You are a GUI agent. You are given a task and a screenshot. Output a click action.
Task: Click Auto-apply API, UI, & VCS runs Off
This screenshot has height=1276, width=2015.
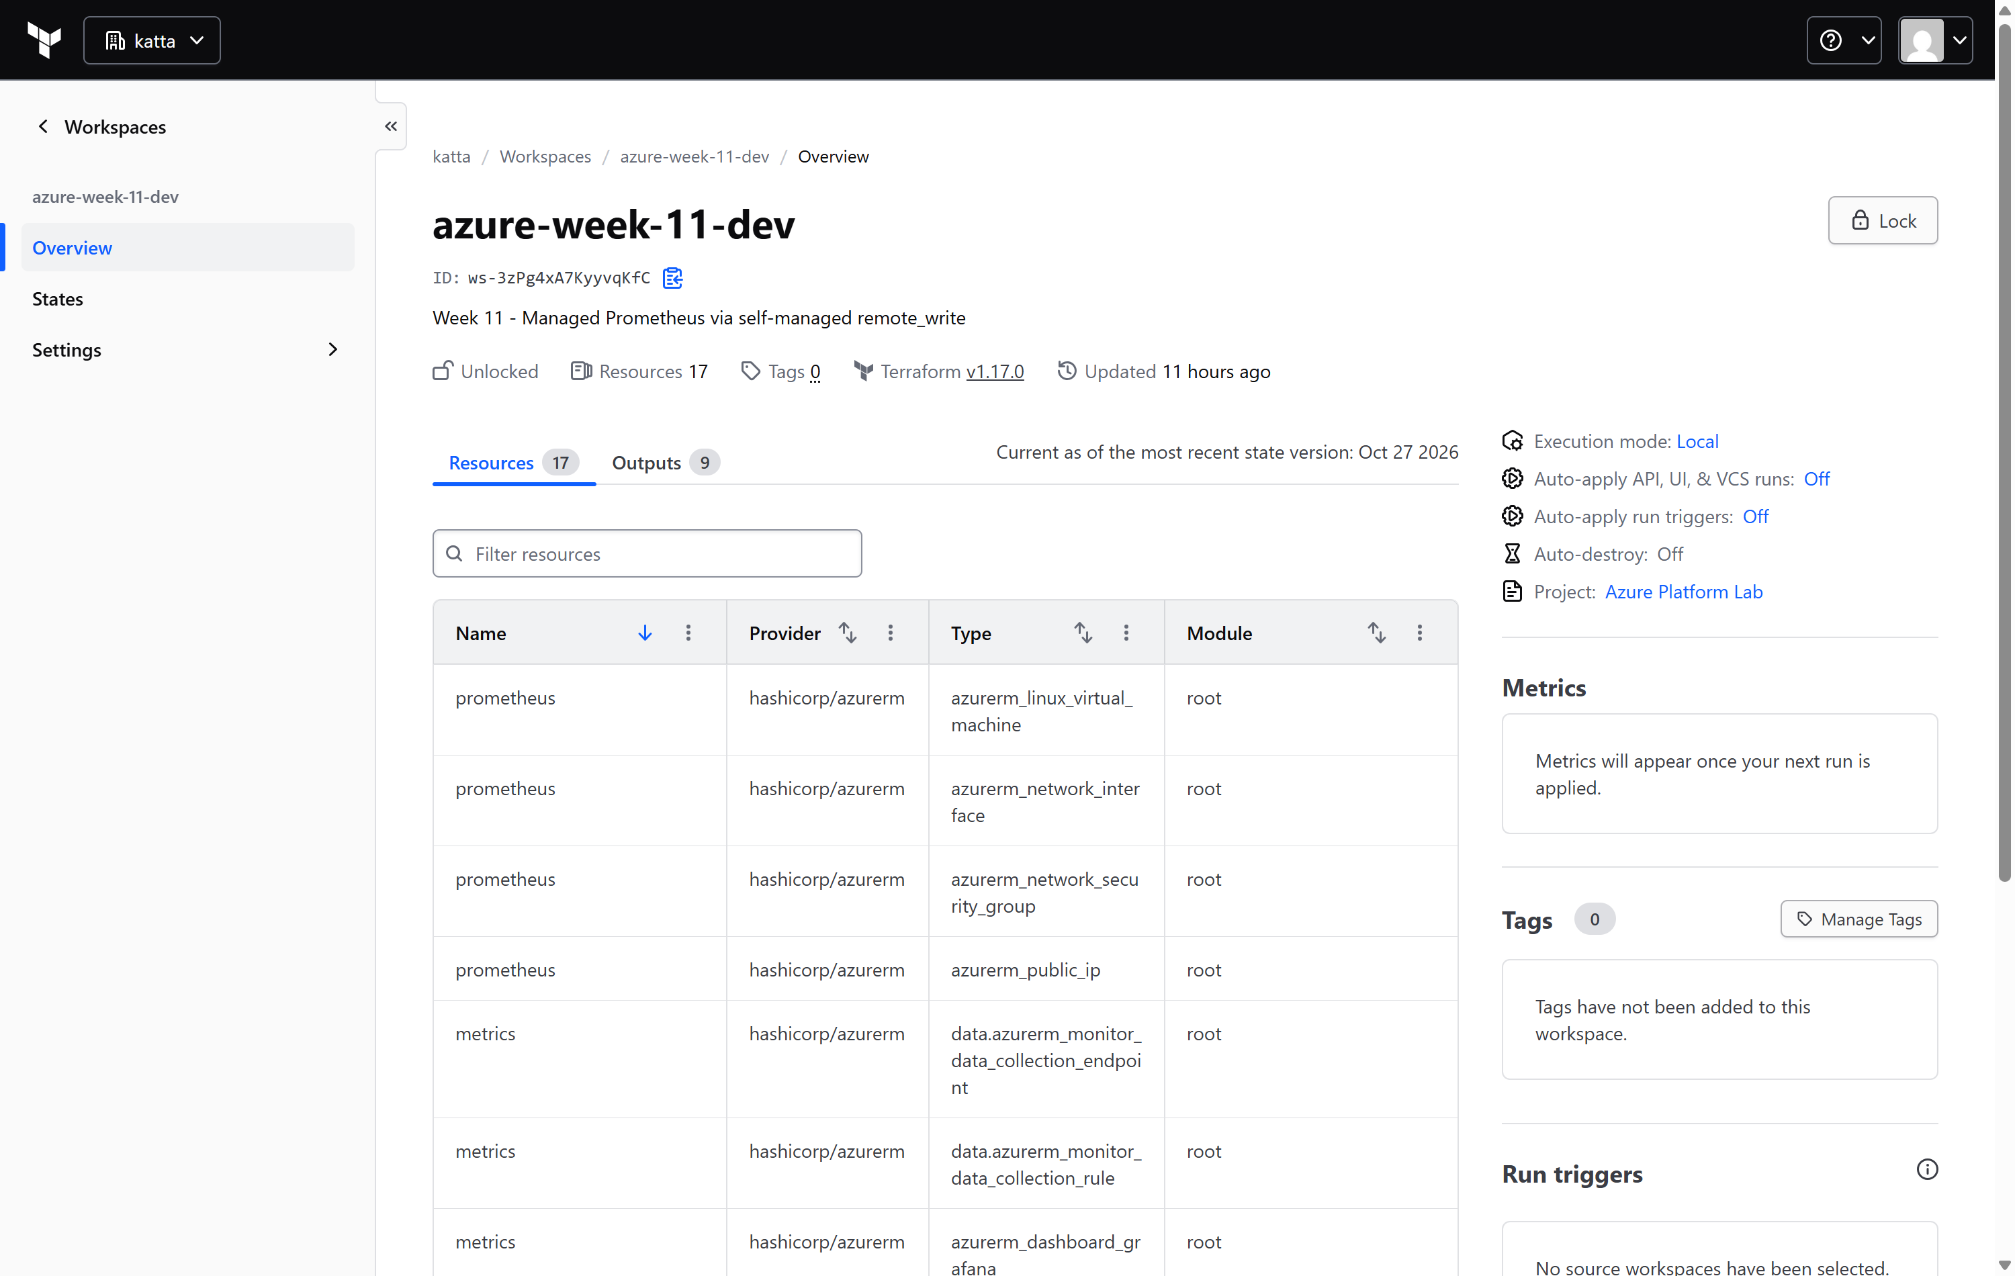pyautogui.click(x=1817, y=479)
